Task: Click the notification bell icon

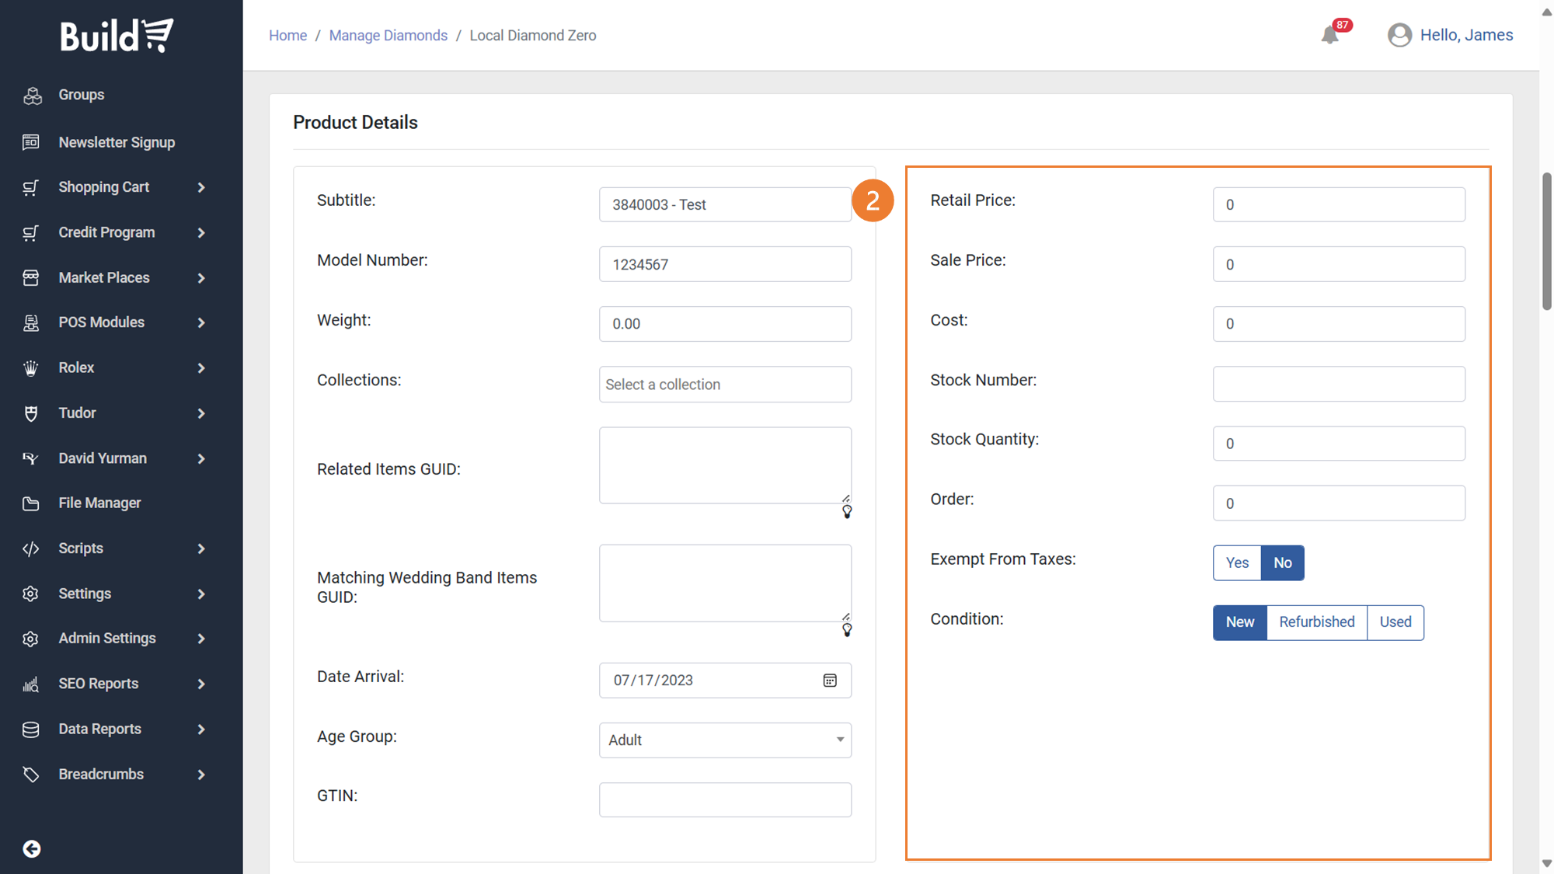Action: 1329,35
